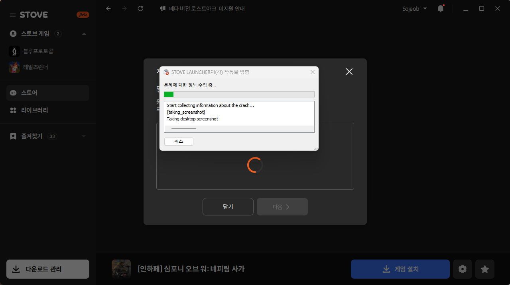Click the megaphone announcement icon
This screenshot has height=285, width=510.
click(x=163, y=8)
